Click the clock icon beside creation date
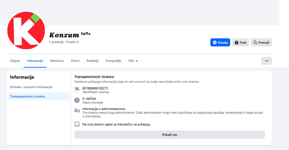This screenshot has height=150, width=289. [77, 100]
